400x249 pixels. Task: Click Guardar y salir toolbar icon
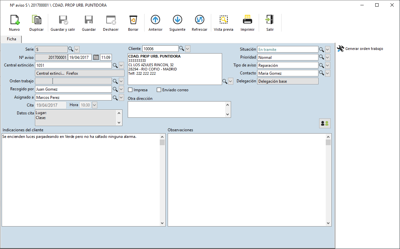point(63,20)
